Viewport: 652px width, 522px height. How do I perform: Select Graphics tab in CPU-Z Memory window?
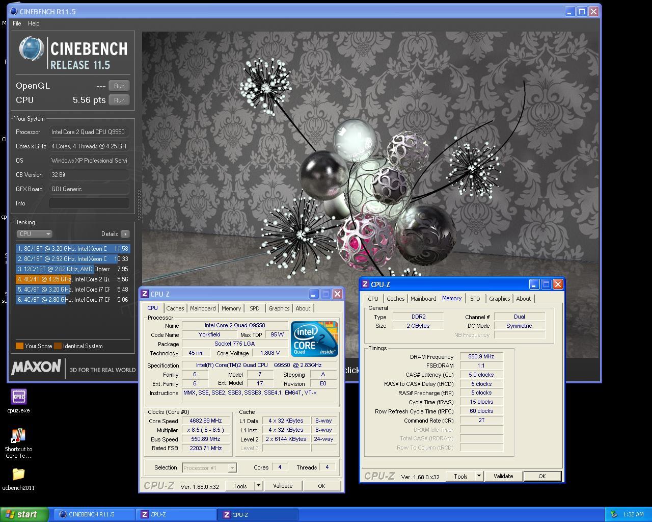(x=500, y=299)
